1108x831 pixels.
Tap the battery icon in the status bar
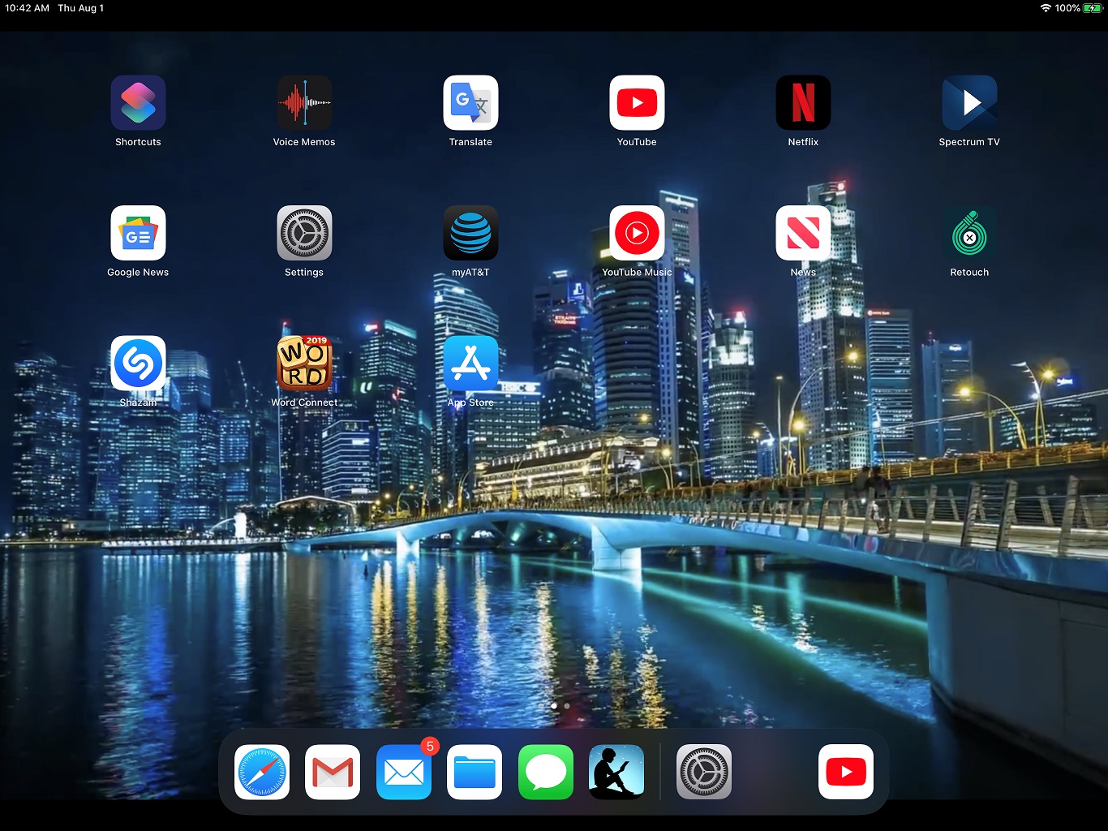tap(1093, 8)
